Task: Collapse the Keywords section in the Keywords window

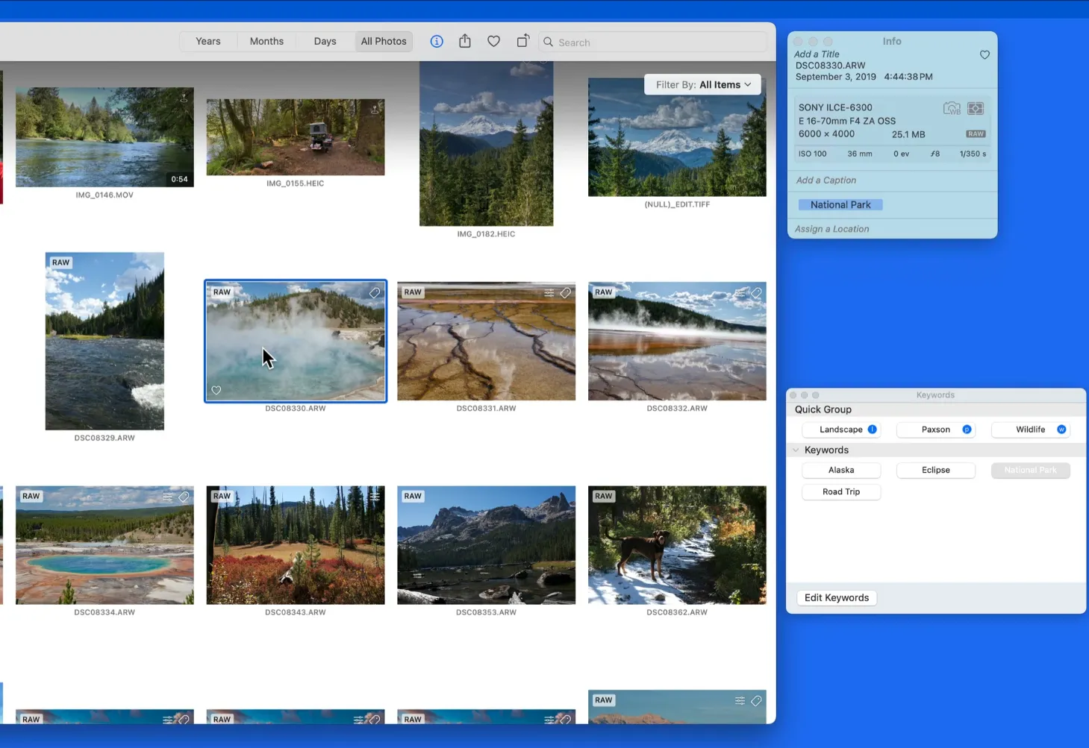Action: click(x=796, y=450)
